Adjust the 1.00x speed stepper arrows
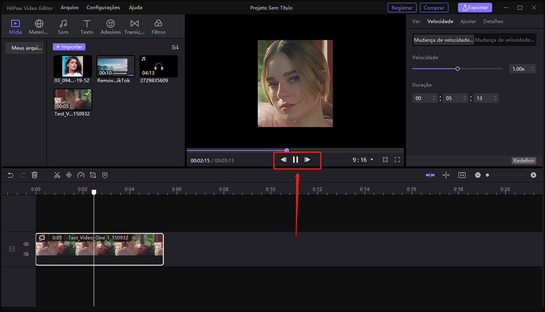The image size is (545, 312). (x=532, y=69)
